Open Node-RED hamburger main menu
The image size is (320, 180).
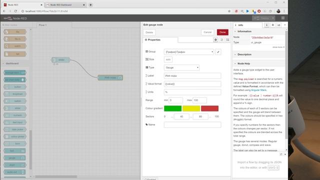click(283, 18)
